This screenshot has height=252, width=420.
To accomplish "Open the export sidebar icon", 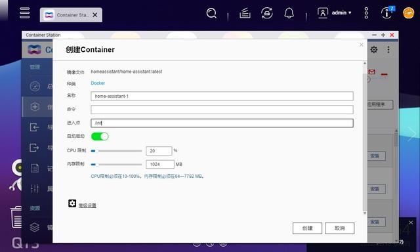I will pos(35,148).
